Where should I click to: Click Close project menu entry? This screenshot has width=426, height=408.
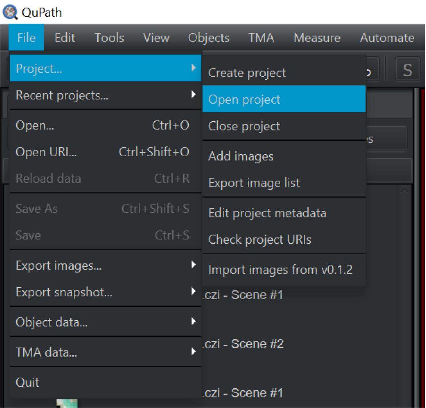(x=244, y=126)
